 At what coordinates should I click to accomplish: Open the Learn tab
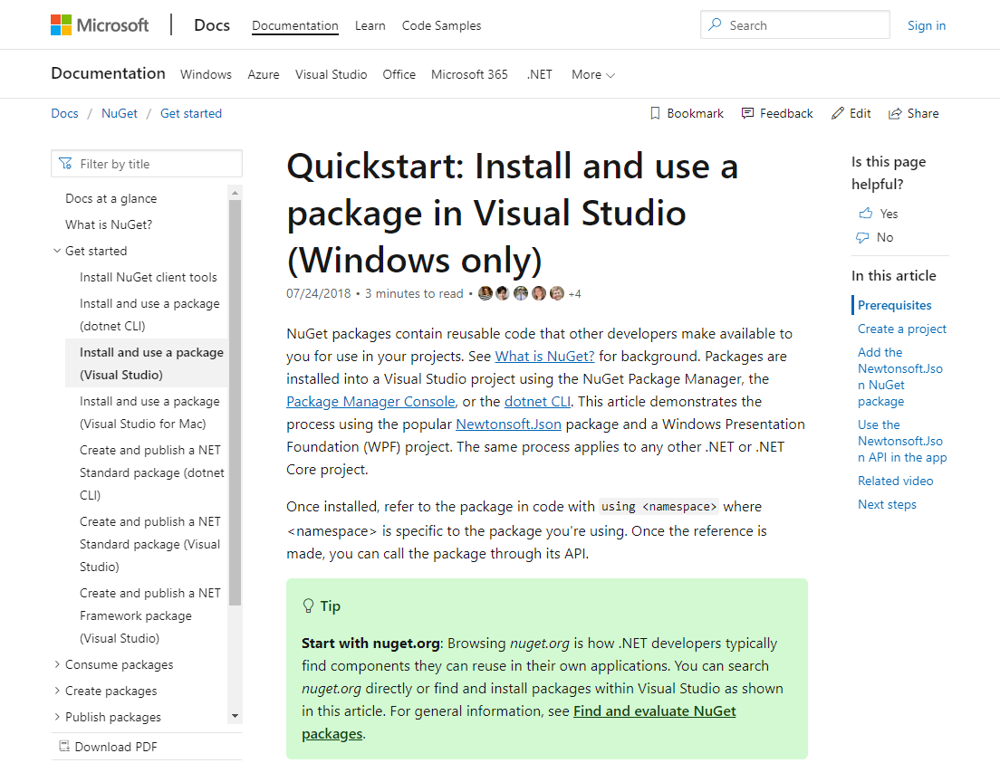pos(370,25)
